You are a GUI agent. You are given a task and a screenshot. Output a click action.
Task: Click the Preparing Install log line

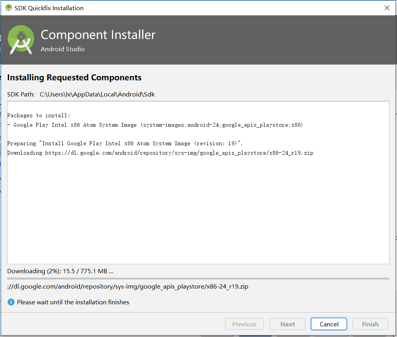[125, 143]
